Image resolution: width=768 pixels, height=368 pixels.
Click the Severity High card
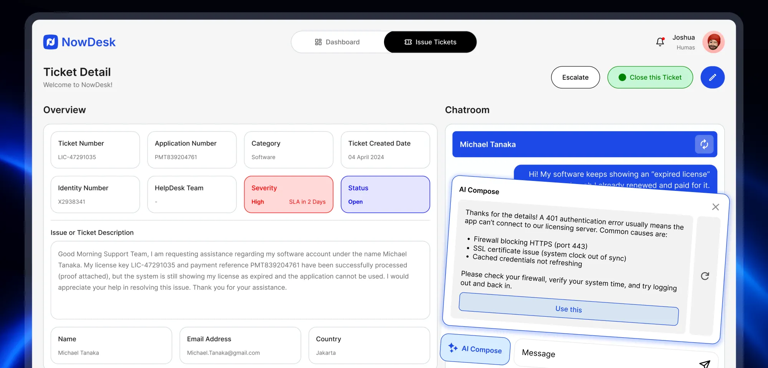coord(289,194)
